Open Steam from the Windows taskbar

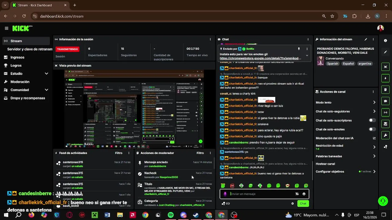point(196,215)
